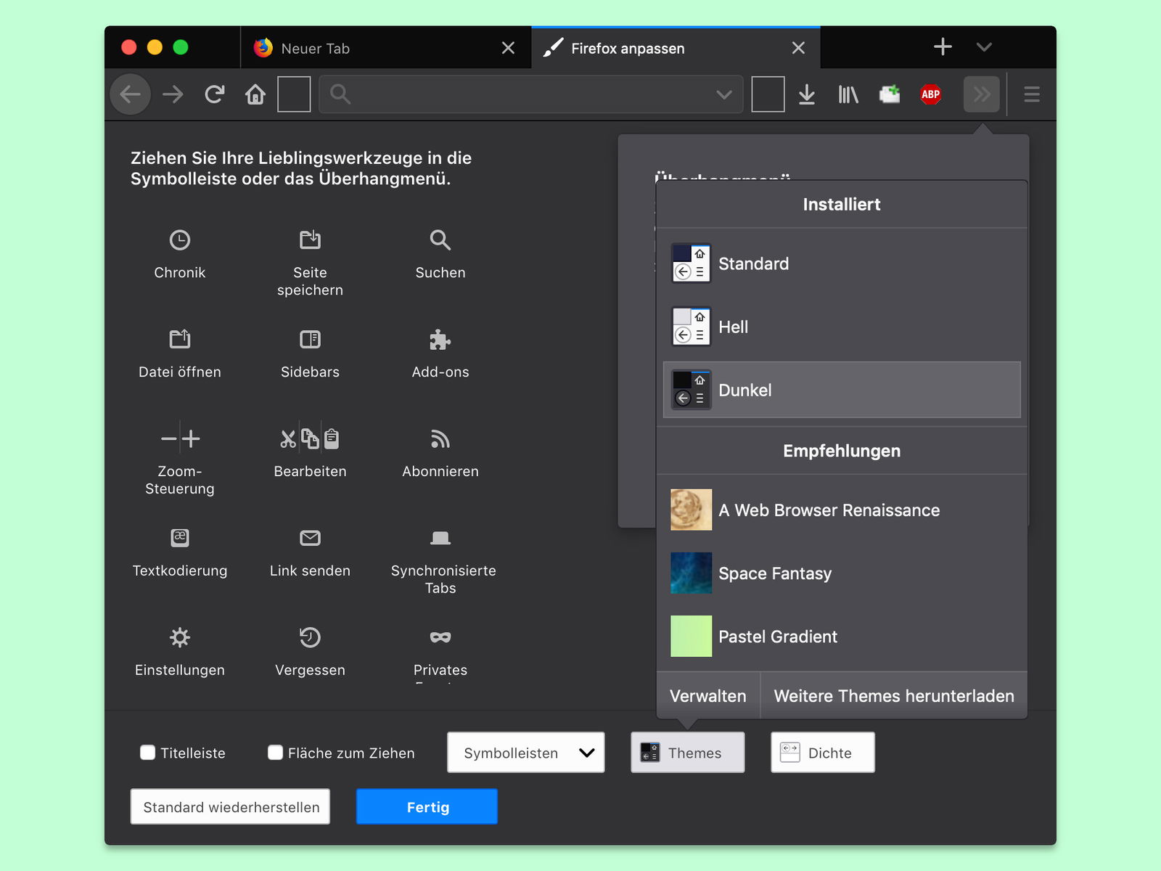Open the hamburger application menu
This screenshot has width=1161, height=871.
pos(1032,94)
